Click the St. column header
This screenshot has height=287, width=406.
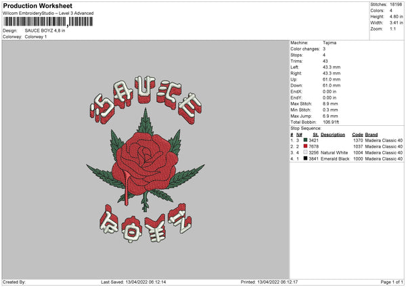pos(315,135)
